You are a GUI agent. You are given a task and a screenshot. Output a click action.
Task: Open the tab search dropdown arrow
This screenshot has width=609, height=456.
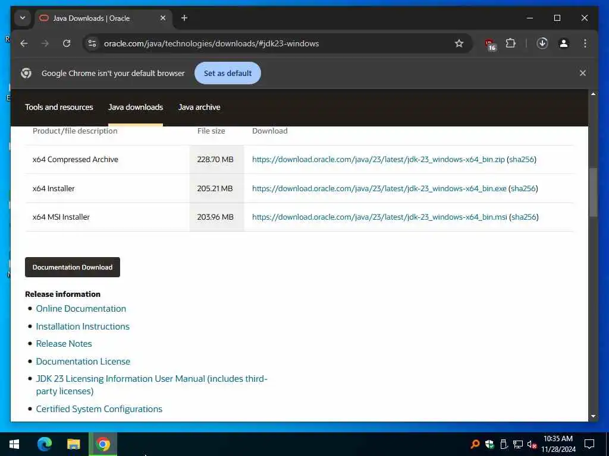click(23, 18)
